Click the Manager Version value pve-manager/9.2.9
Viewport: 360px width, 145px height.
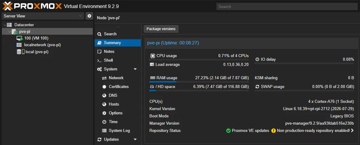319,123
